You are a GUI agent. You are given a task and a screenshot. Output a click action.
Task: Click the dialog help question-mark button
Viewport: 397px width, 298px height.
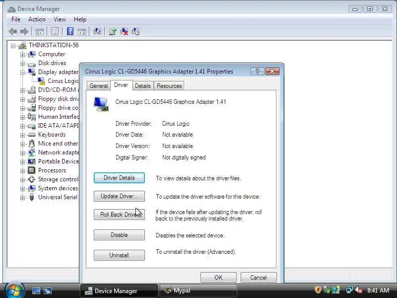257,72
